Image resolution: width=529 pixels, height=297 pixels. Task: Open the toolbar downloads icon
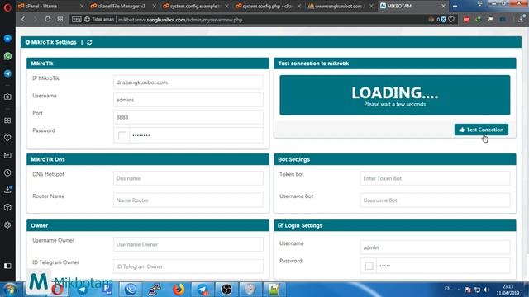pyautogui.click(x=522, y=20)
